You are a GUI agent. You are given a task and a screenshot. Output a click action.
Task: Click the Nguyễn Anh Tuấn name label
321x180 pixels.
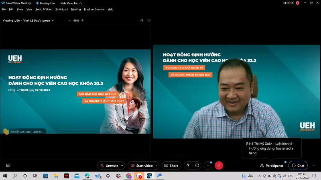pos(26,132)
